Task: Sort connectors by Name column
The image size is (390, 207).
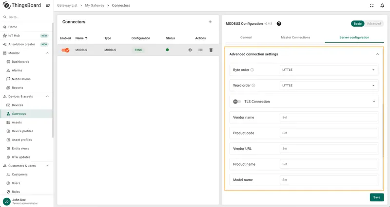Action: tap(81, 38)
